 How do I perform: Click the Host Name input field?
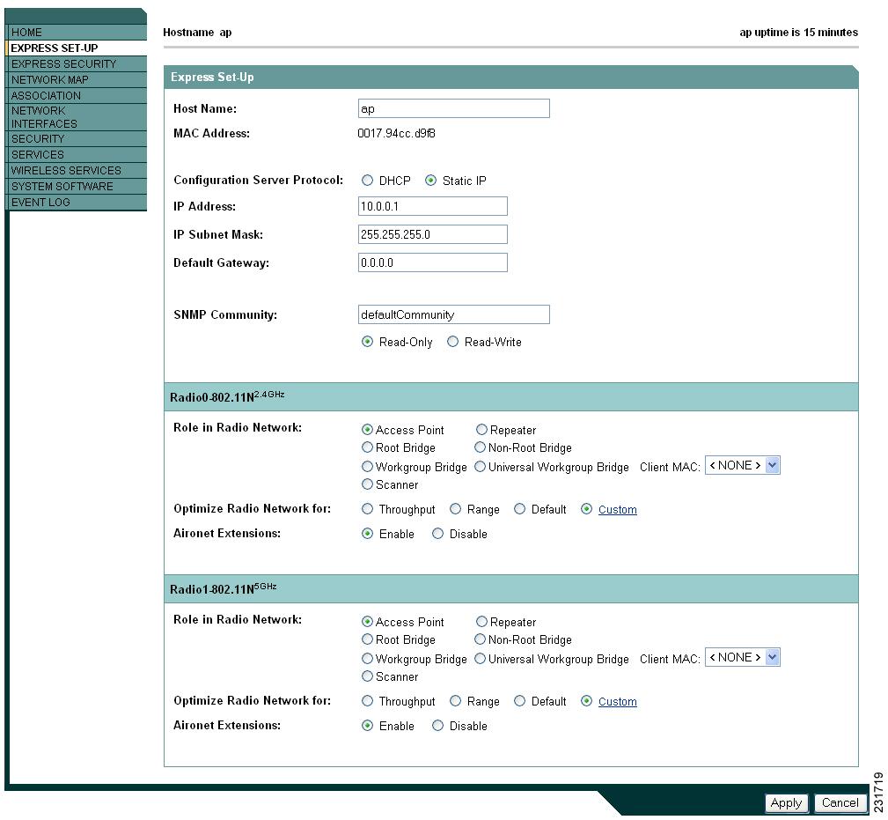coord(453,108)
